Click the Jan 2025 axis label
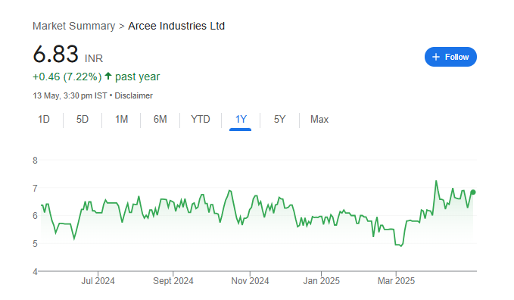 point(321,281)
